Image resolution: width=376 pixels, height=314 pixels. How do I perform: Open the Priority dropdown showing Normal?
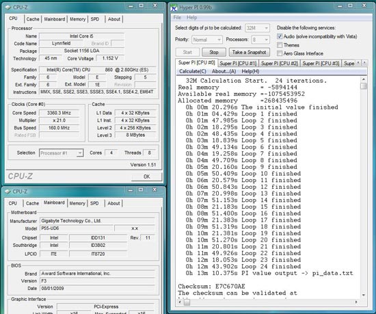pos(206,40)
